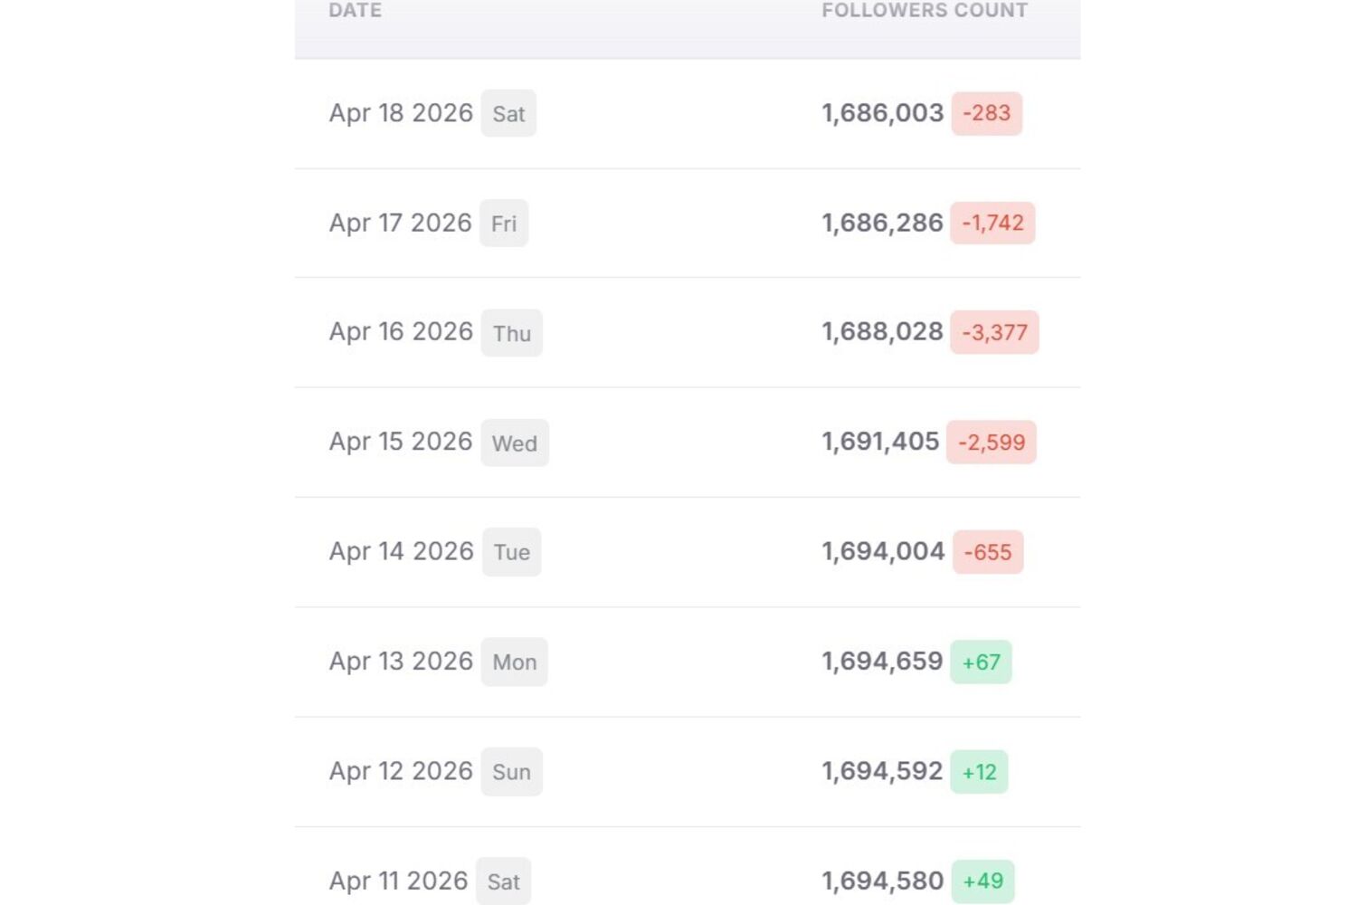Select the -3,377 change badge
Screen dimensions: 1357x905
(994, 333)
